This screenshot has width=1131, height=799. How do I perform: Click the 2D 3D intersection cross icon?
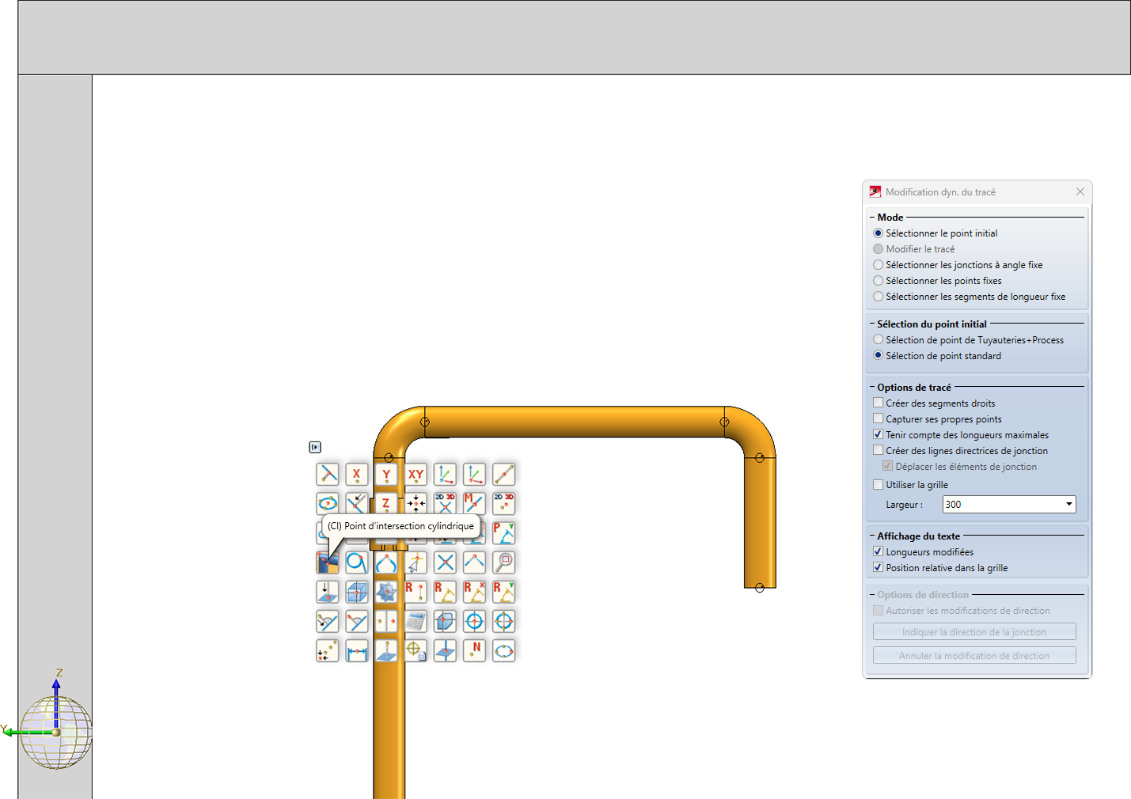445,503
